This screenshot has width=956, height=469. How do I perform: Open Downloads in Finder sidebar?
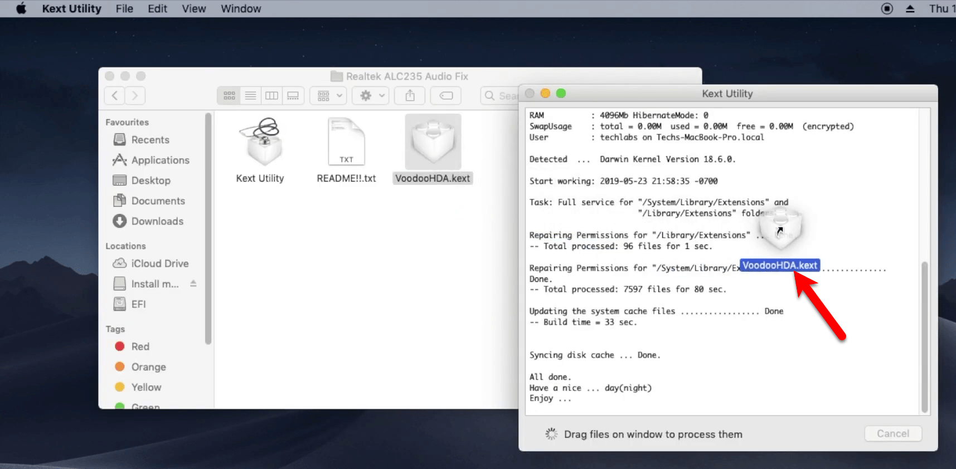point(157,221)
